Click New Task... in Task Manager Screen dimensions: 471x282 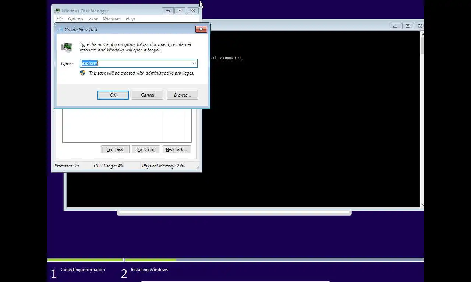coord(177,149)
